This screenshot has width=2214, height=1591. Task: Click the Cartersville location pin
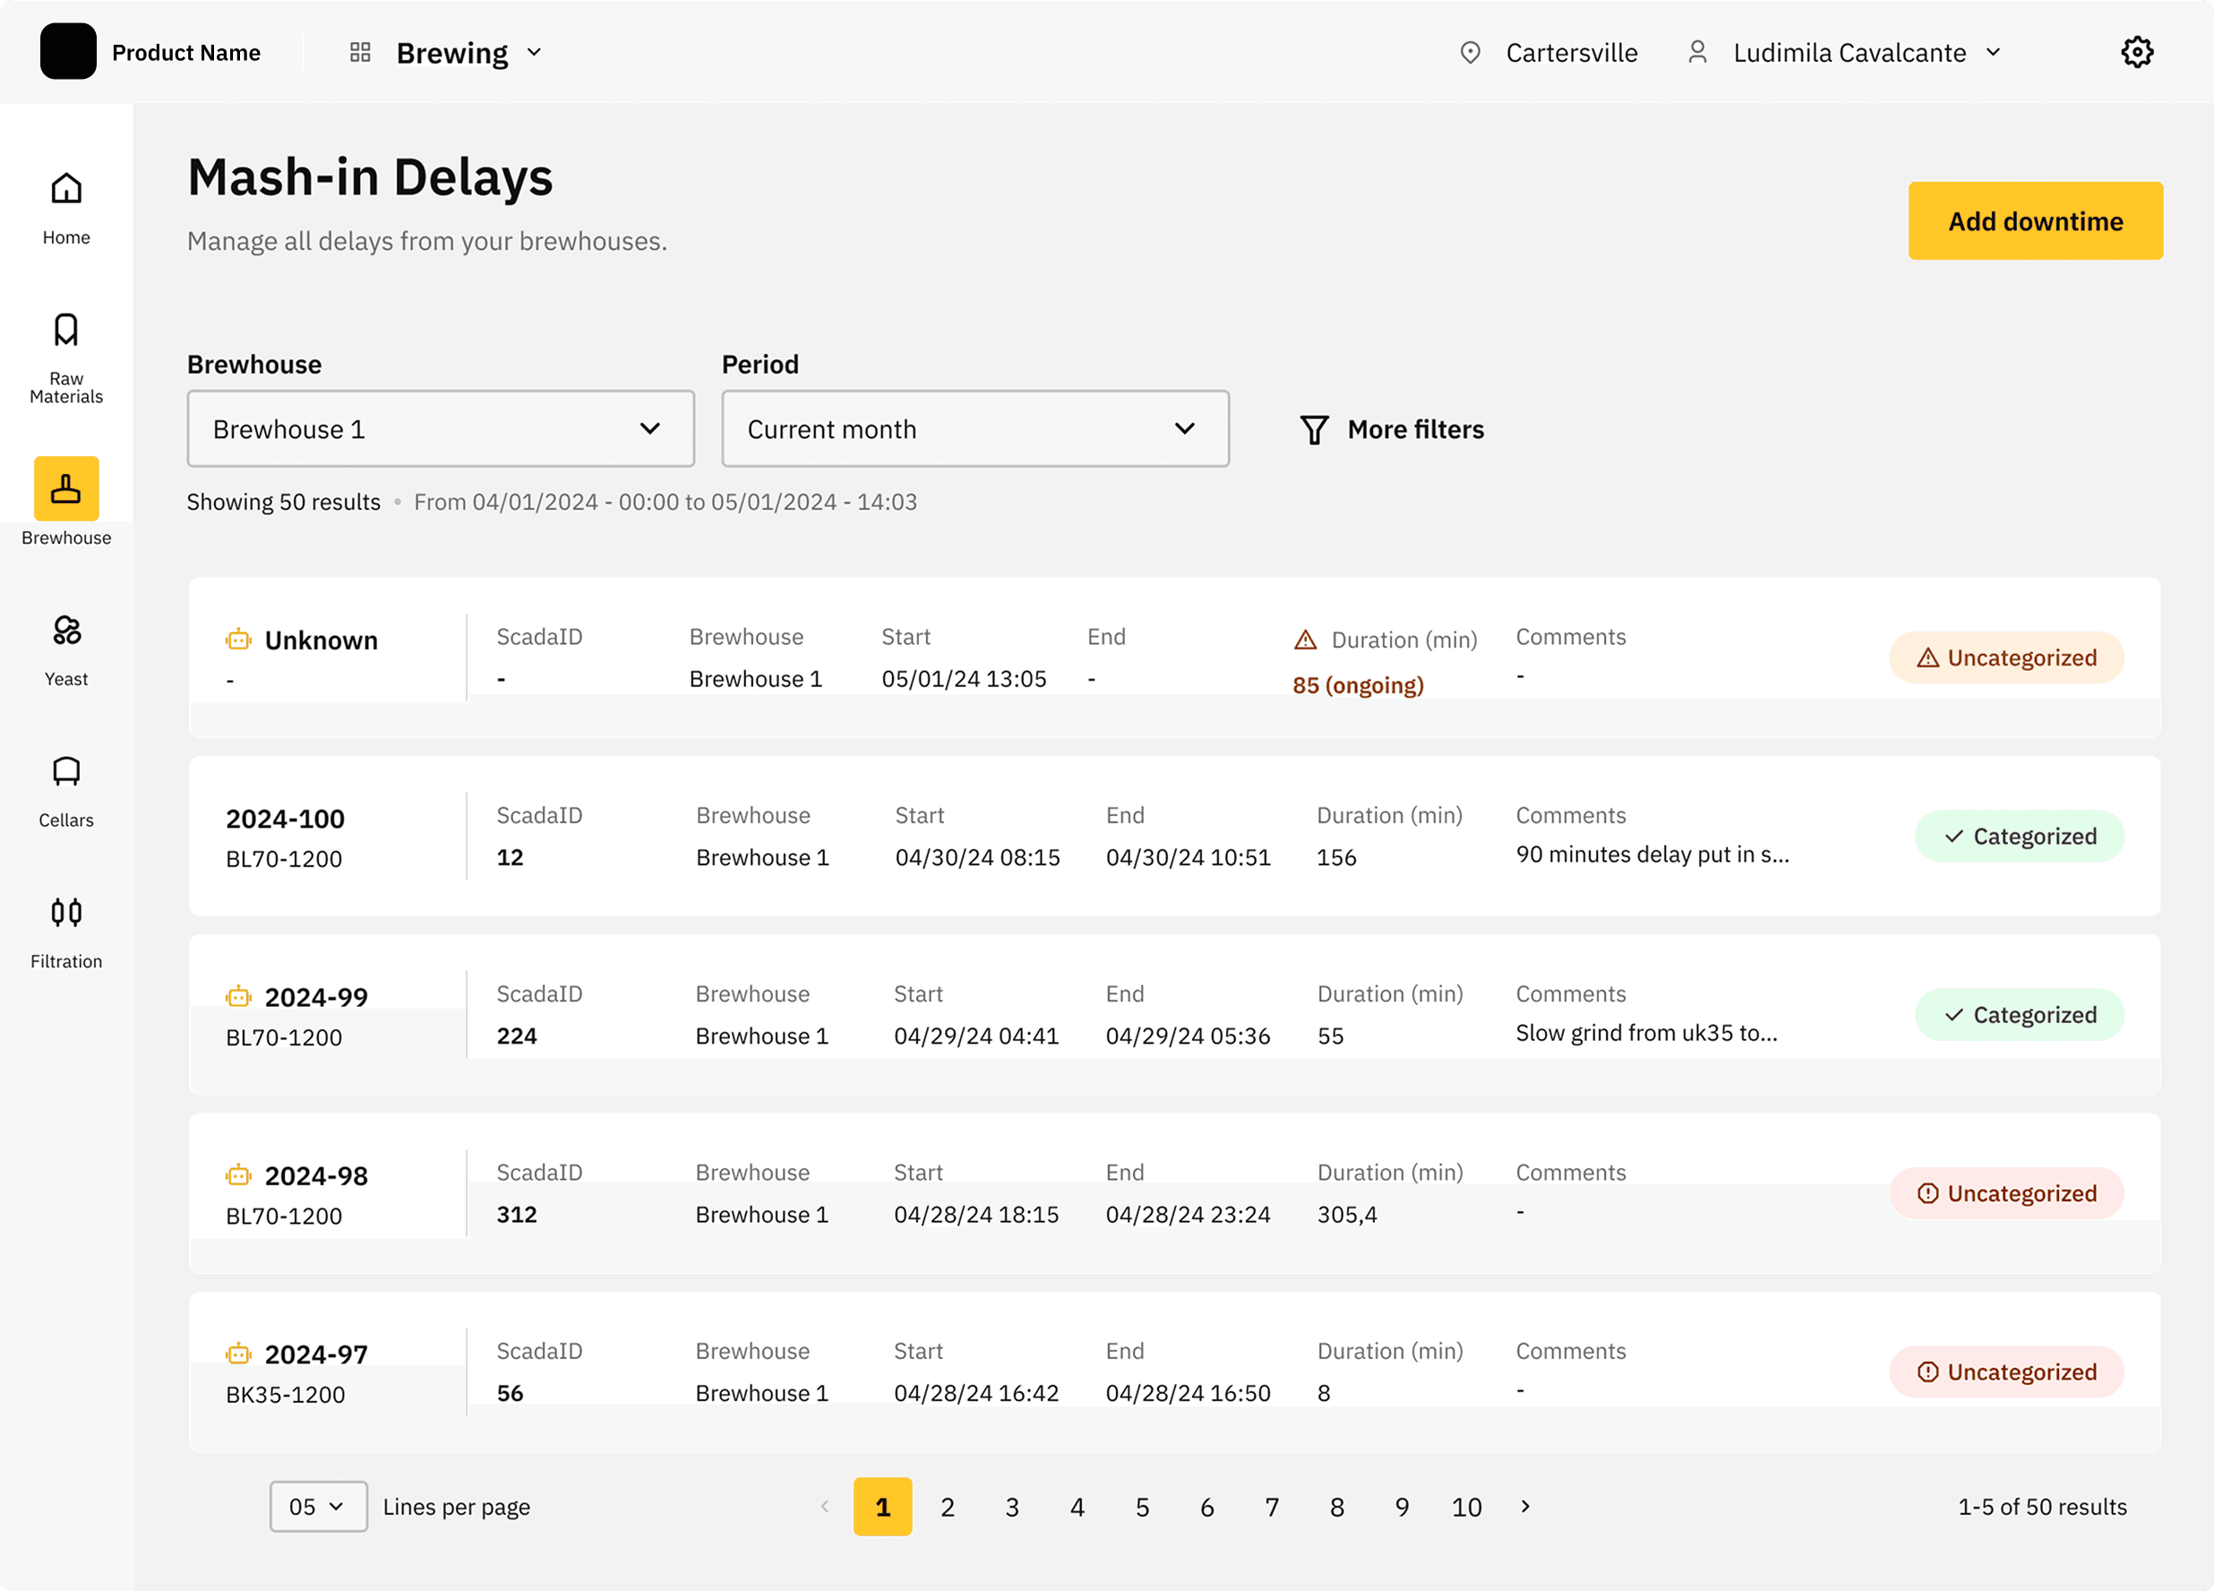tap(1470, 53)
